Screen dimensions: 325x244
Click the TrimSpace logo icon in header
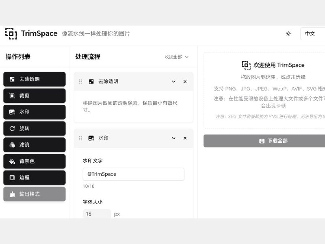tap(11, 34)
